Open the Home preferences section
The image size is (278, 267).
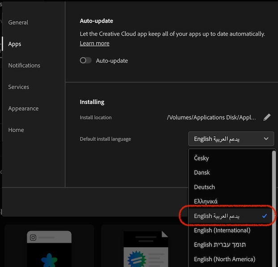16,130
